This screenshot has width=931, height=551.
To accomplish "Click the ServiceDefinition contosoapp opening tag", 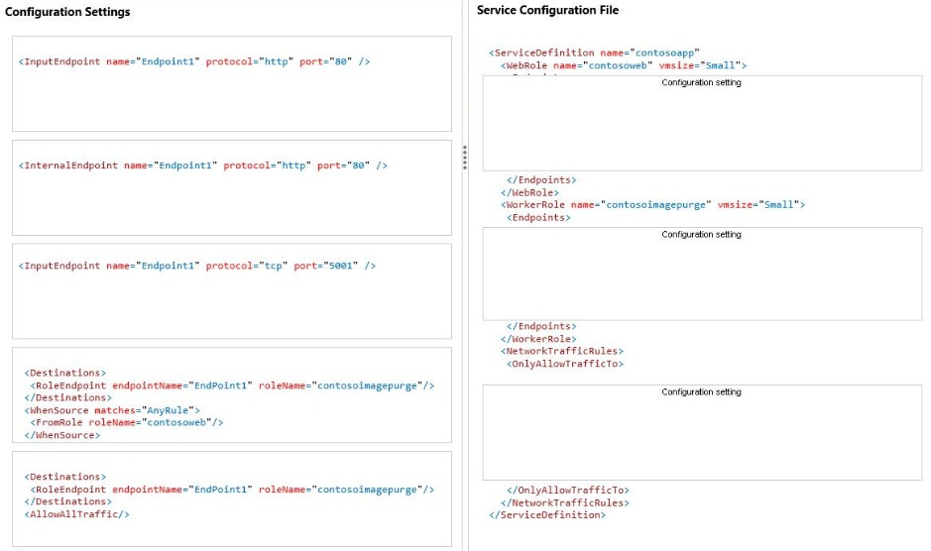I will tap(594, 53).
